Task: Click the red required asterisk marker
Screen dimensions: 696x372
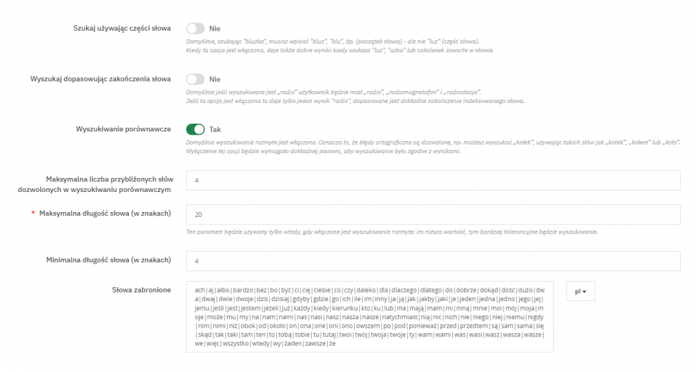Action: (33, 213)
